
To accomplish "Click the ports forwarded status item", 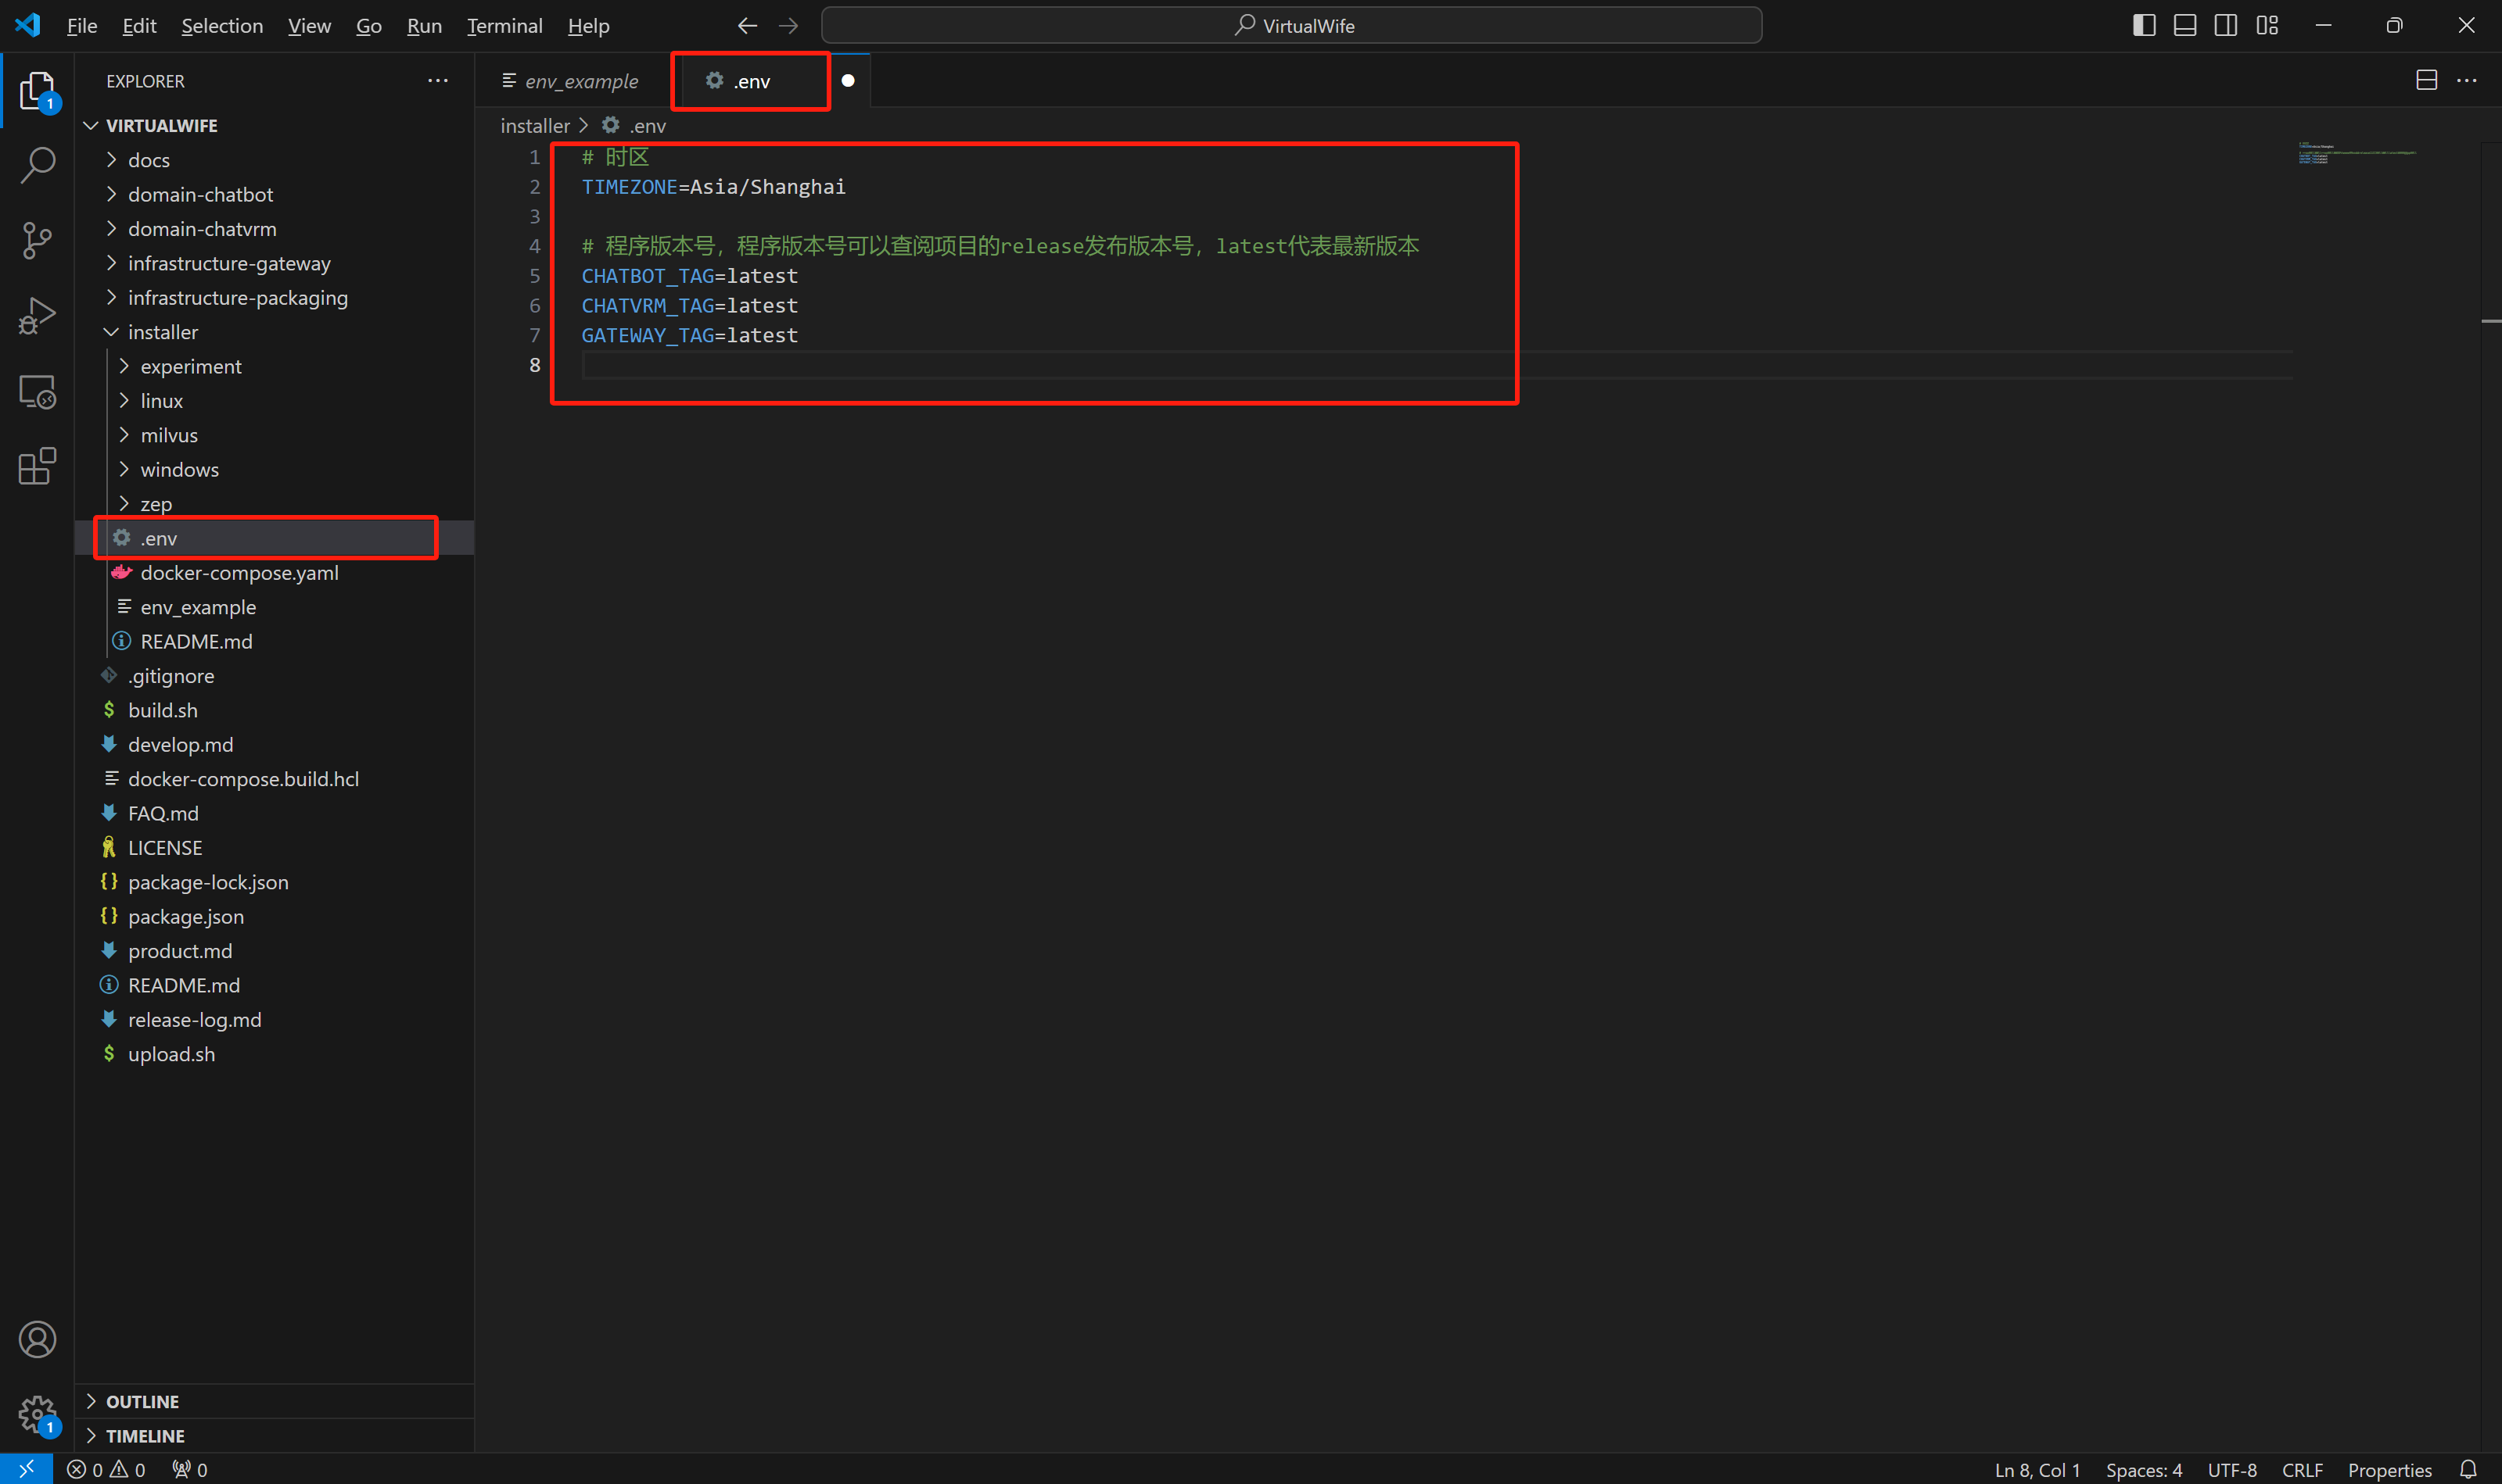I will pos(189,1469).
